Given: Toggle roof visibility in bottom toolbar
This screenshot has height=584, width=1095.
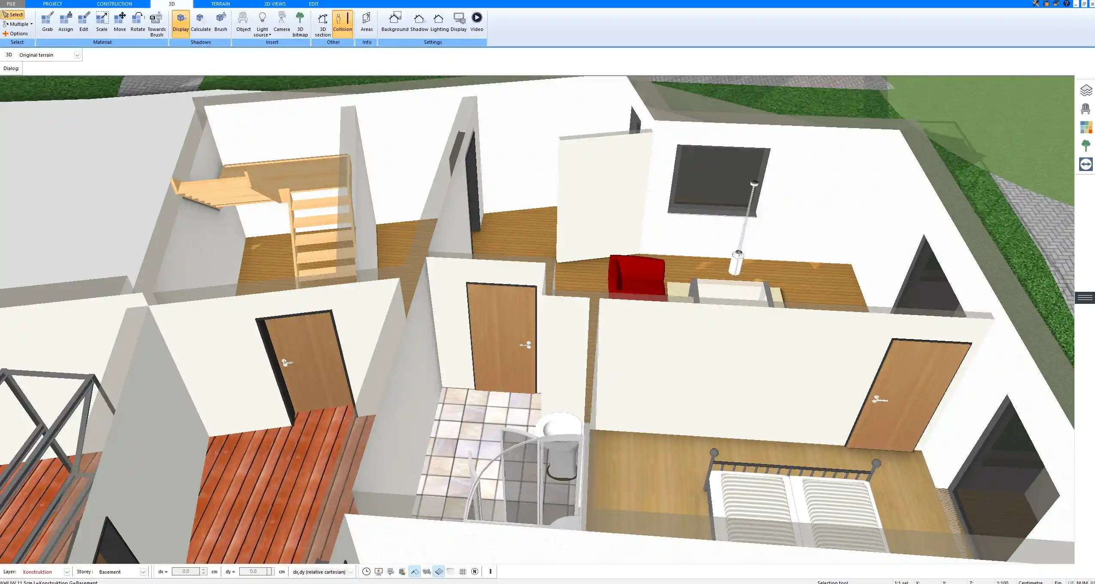Looking at the screenshot, I should pos(415,572).
